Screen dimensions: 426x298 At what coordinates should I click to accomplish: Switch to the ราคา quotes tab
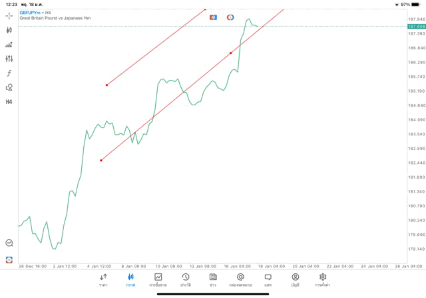coord(103,279)
